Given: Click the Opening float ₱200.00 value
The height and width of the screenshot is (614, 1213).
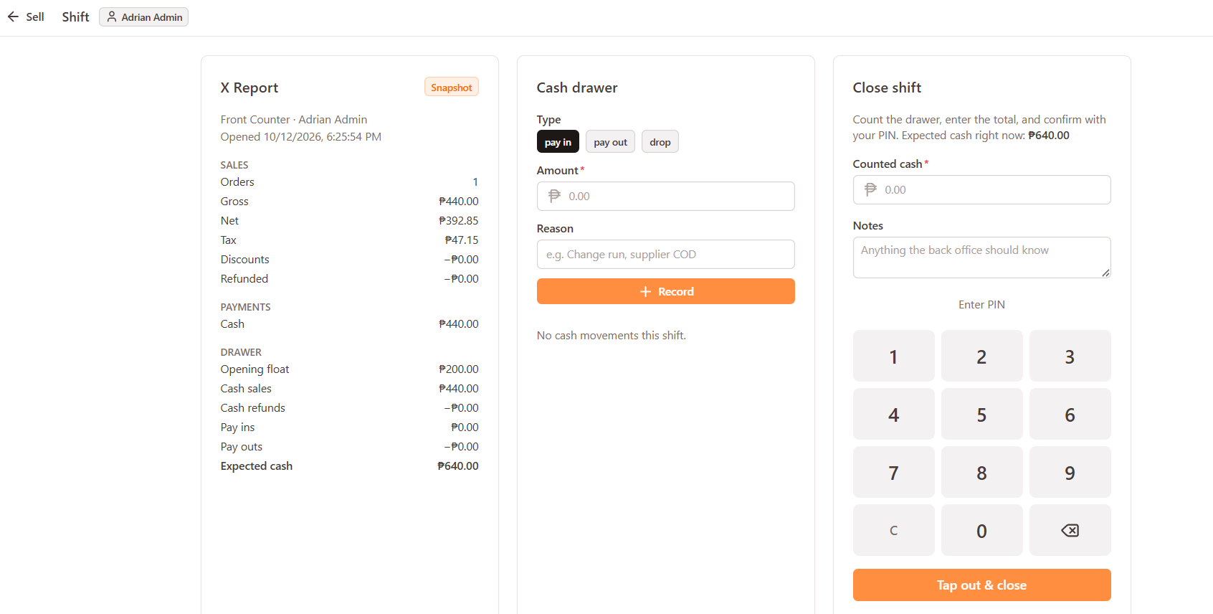Looking at the screenshot, I should pos(459,369).
